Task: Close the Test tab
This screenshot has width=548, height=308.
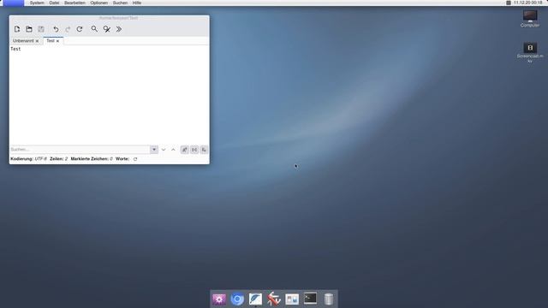Action: click(57, 41)
